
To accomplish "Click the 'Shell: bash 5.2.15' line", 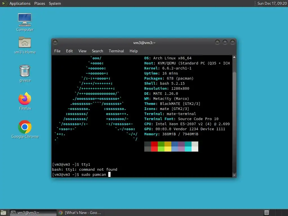I will tap(164, 83).
